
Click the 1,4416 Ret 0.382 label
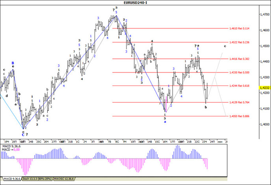(239, 59)
